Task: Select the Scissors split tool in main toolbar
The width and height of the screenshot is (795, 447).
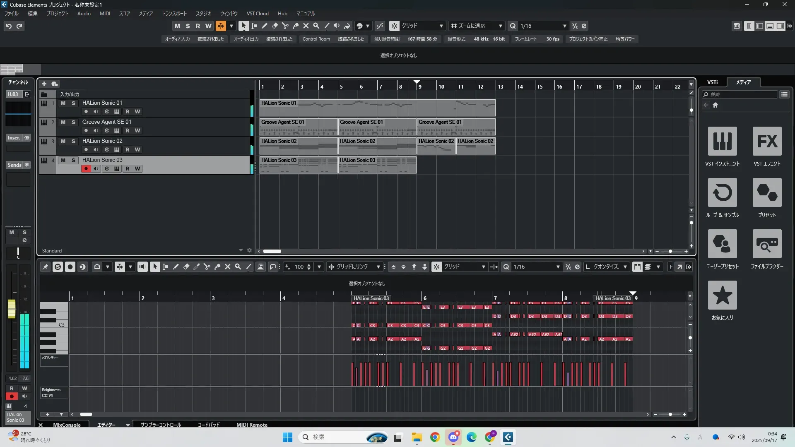Action: click(285, 26)
